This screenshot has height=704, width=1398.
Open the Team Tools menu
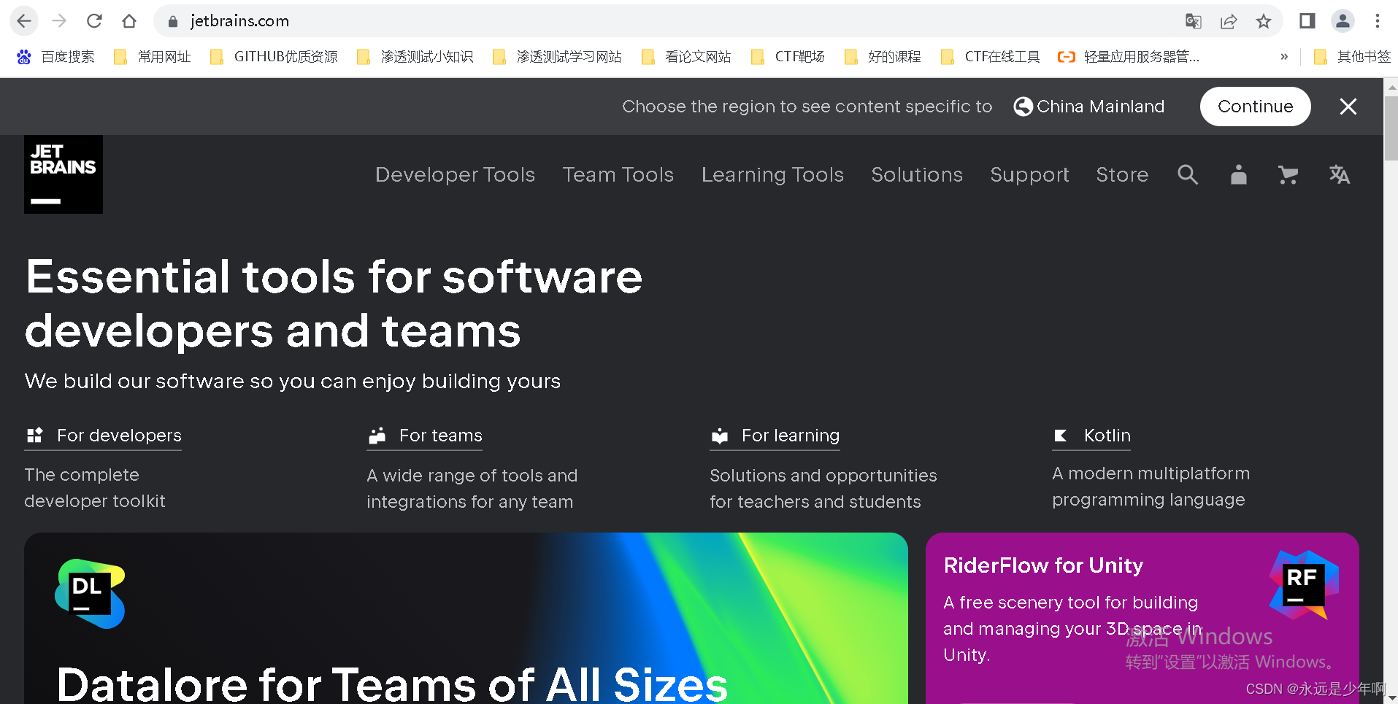(x=618, y=174)
